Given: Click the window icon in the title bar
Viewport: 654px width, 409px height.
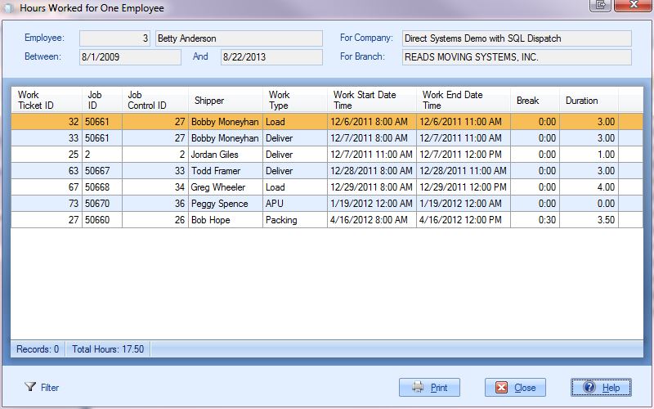Looking at the screenshot, I should point(9,8).
